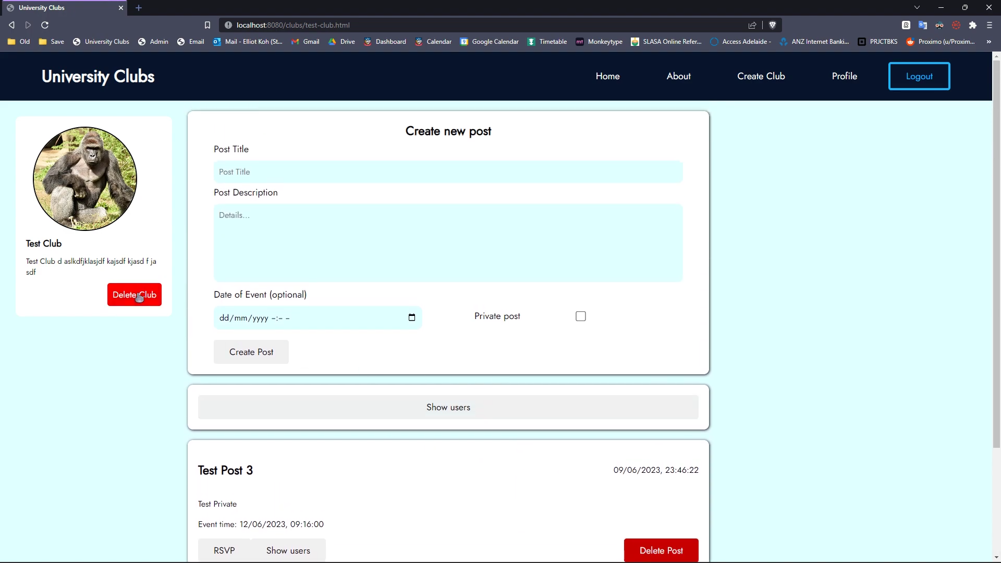This screenshot has height=563, width=1001.
Task: Click the share icon in address bar
Action: pyautogui.click(x=752, y=25)
